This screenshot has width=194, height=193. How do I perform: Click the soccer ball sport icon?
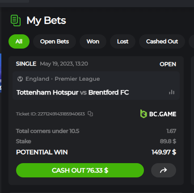tap(20, 79)
